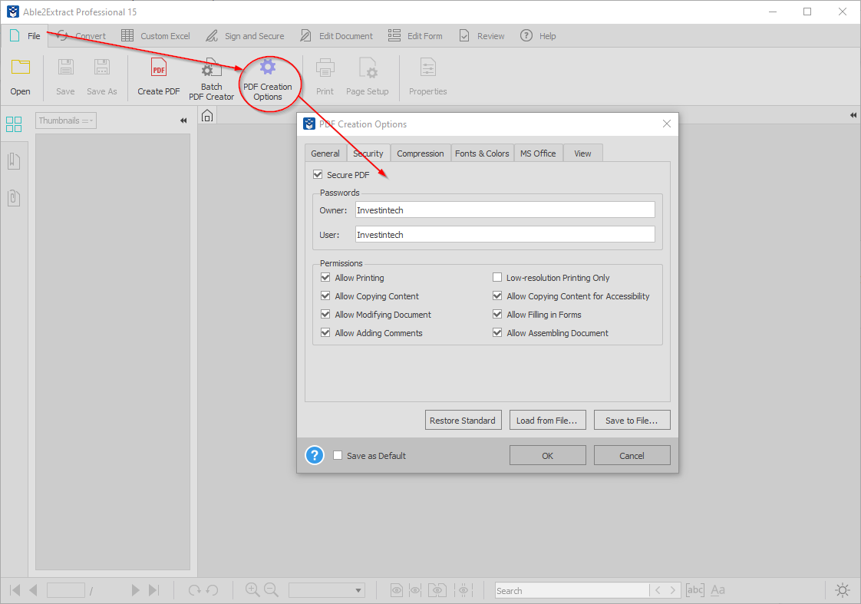Toggle Allow Modifying Document checkbox
Image resolution: width=861 pixels, height=604 pixels.
pos(325,314)
